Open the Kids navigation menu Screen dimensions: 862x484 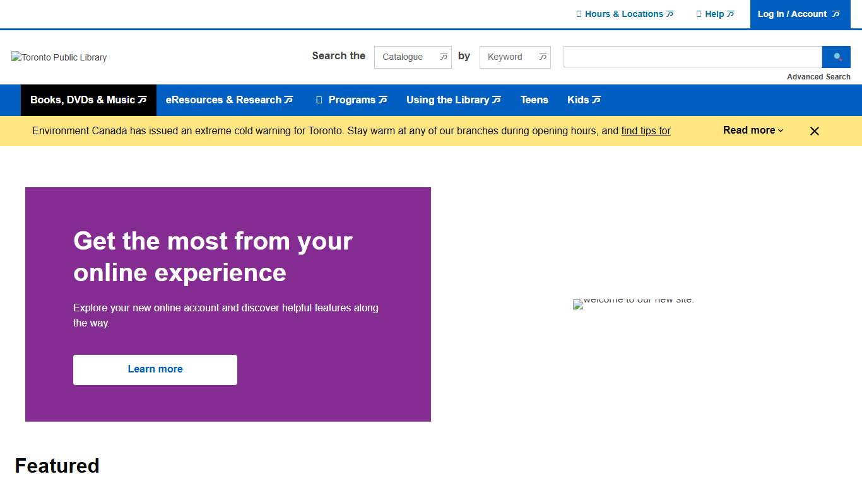click(584, 100)
